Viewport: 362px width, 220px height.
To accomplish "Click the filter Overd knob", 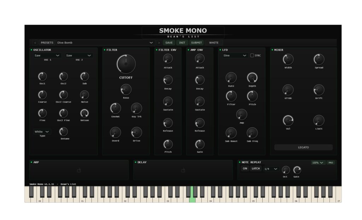I will (x=116, y=132).
